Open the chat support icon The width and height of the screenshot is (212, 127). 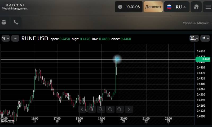(196, 7)
